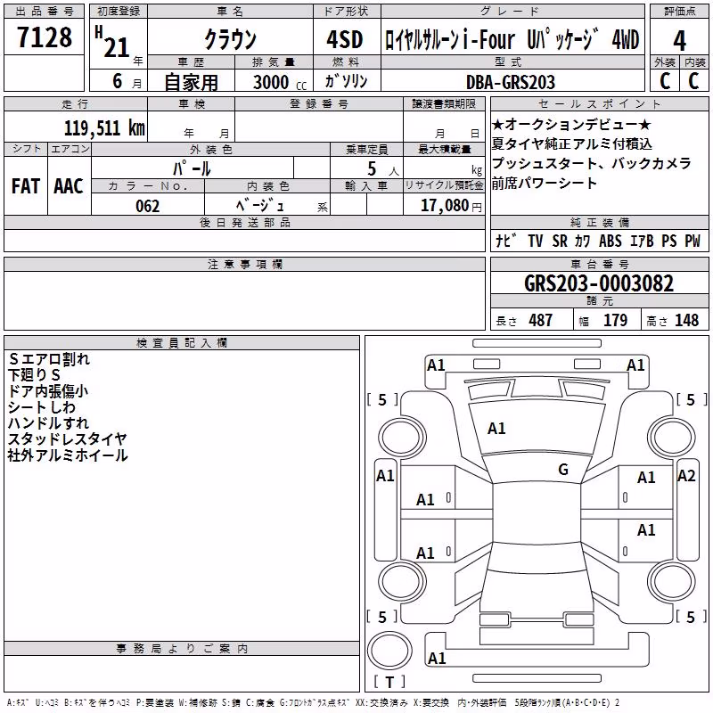The width and height of the screenshot is (713, 713).
Task: Click the shift type FAT
Action: [x=26, y=186]
